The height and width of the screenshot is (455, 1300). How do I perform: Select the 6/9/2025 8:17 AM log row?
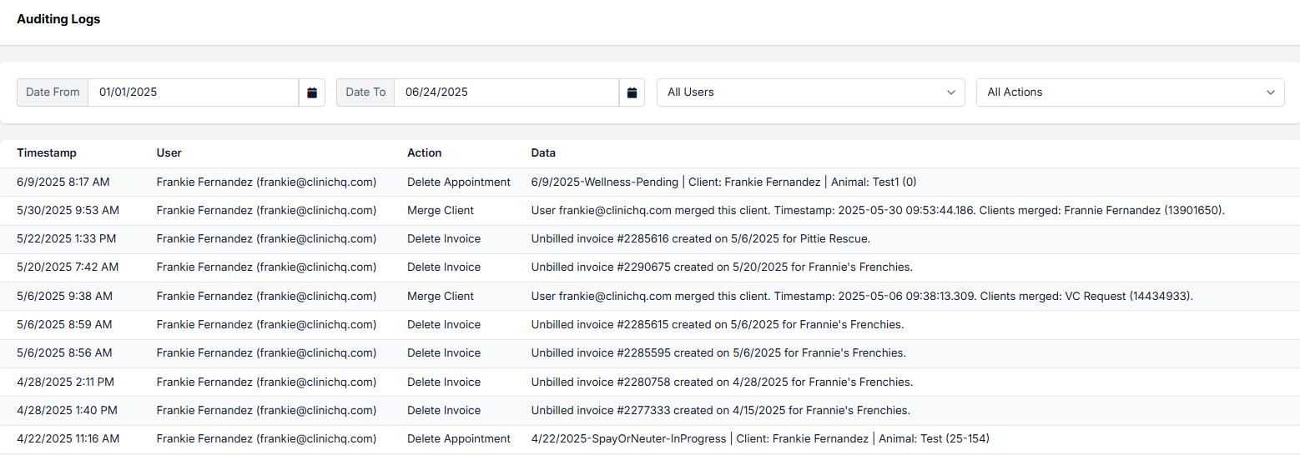point(63,182)
